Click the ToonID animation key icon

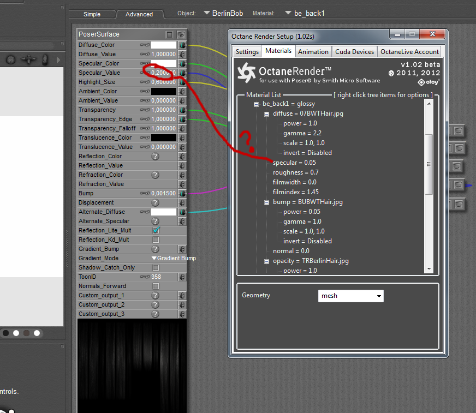coord(145,277)
